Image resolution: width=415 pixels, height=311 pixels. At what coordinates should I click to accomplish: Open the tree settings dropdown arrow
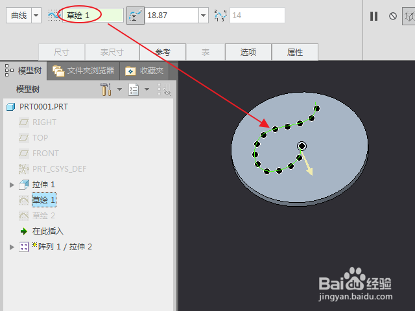(119, 89)
